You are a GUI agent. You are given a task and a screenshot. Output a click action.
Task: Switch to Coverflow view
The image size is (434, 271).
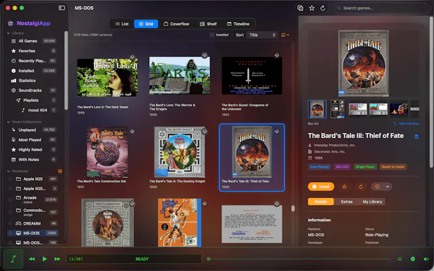(176, 24)
